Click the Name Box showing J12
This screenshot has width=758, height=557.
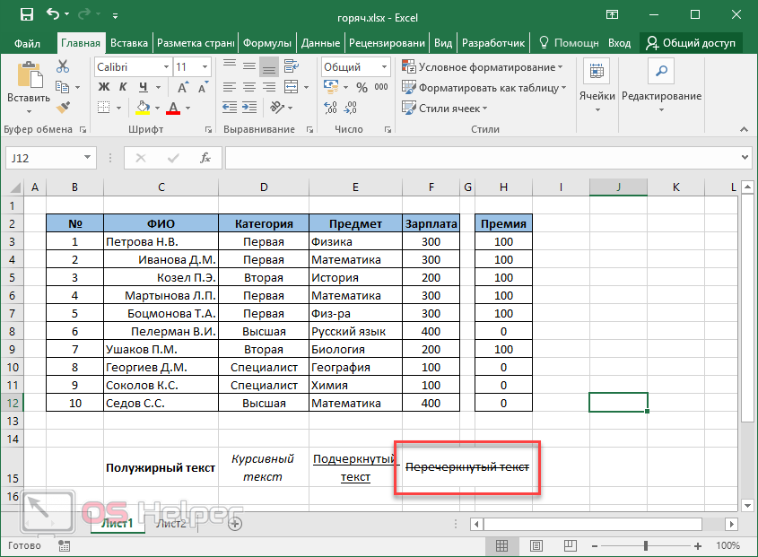[x=50, y=158]
